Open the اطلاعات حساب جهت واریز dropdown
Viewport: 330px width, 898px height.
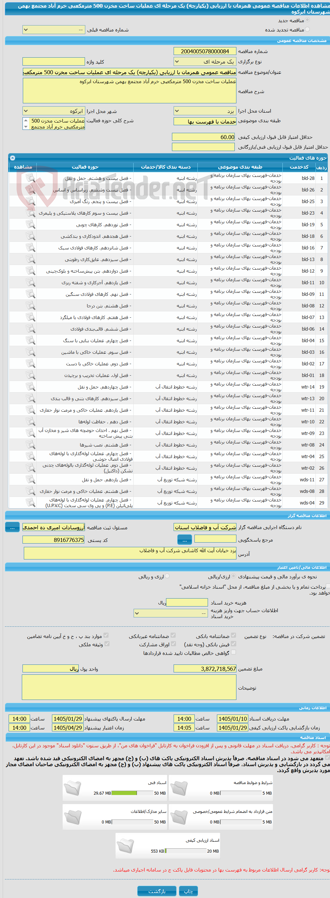point(171,613)
